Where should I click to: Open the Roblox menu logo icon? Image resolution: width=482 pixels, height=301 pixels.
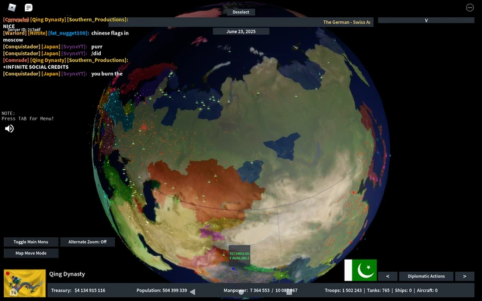[x=11, y=8]
